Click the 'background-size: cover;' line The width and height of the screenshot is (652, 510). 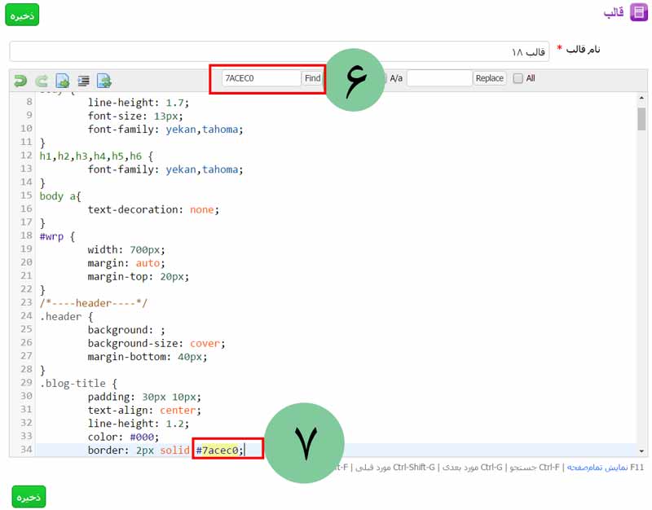point(156,343)
